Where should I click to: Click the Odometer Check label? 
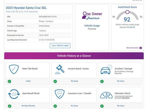(122, 93)
